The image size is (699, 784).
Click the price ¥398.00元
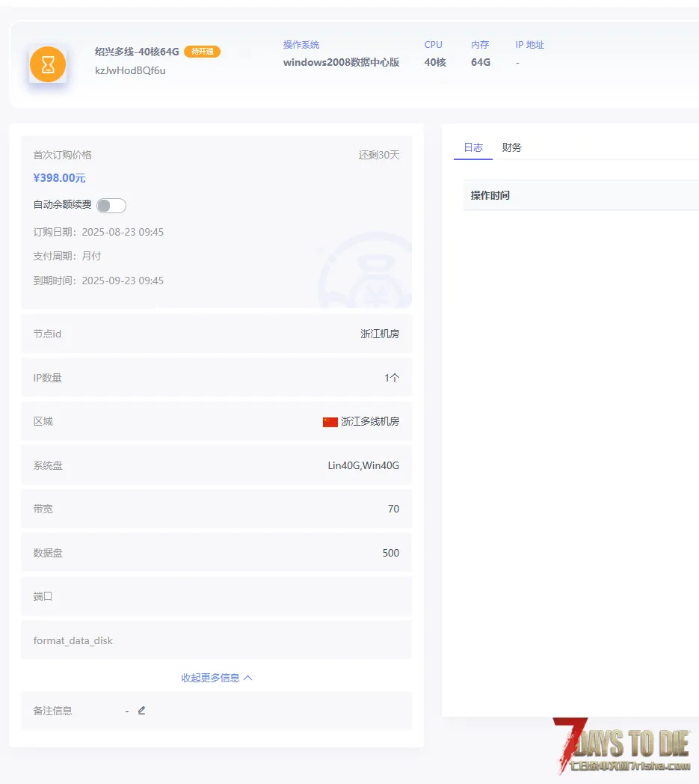point(59,178)
